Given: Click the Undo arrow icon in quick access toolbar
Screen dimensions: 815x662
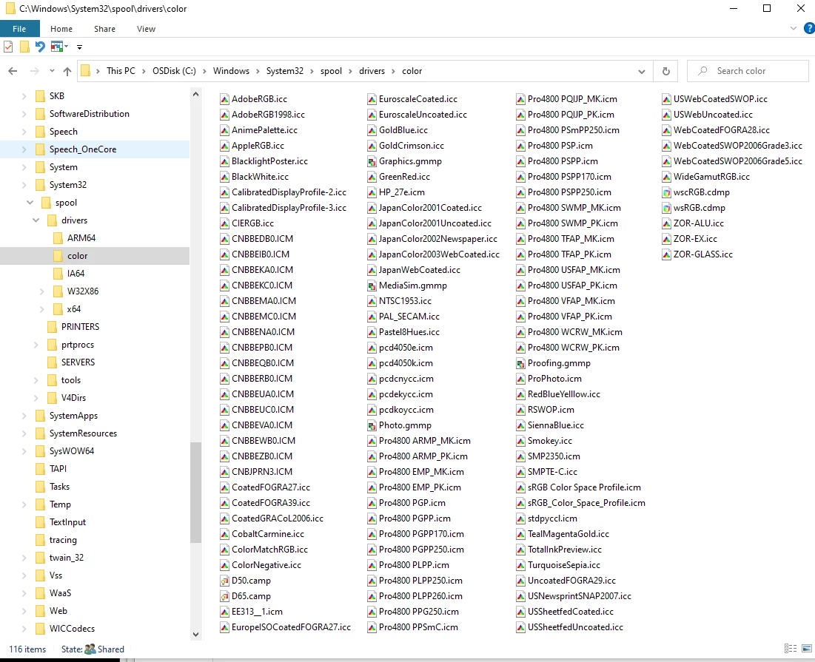Looking at the screenshot, I should pyautogui.click(x=40, y=47).
